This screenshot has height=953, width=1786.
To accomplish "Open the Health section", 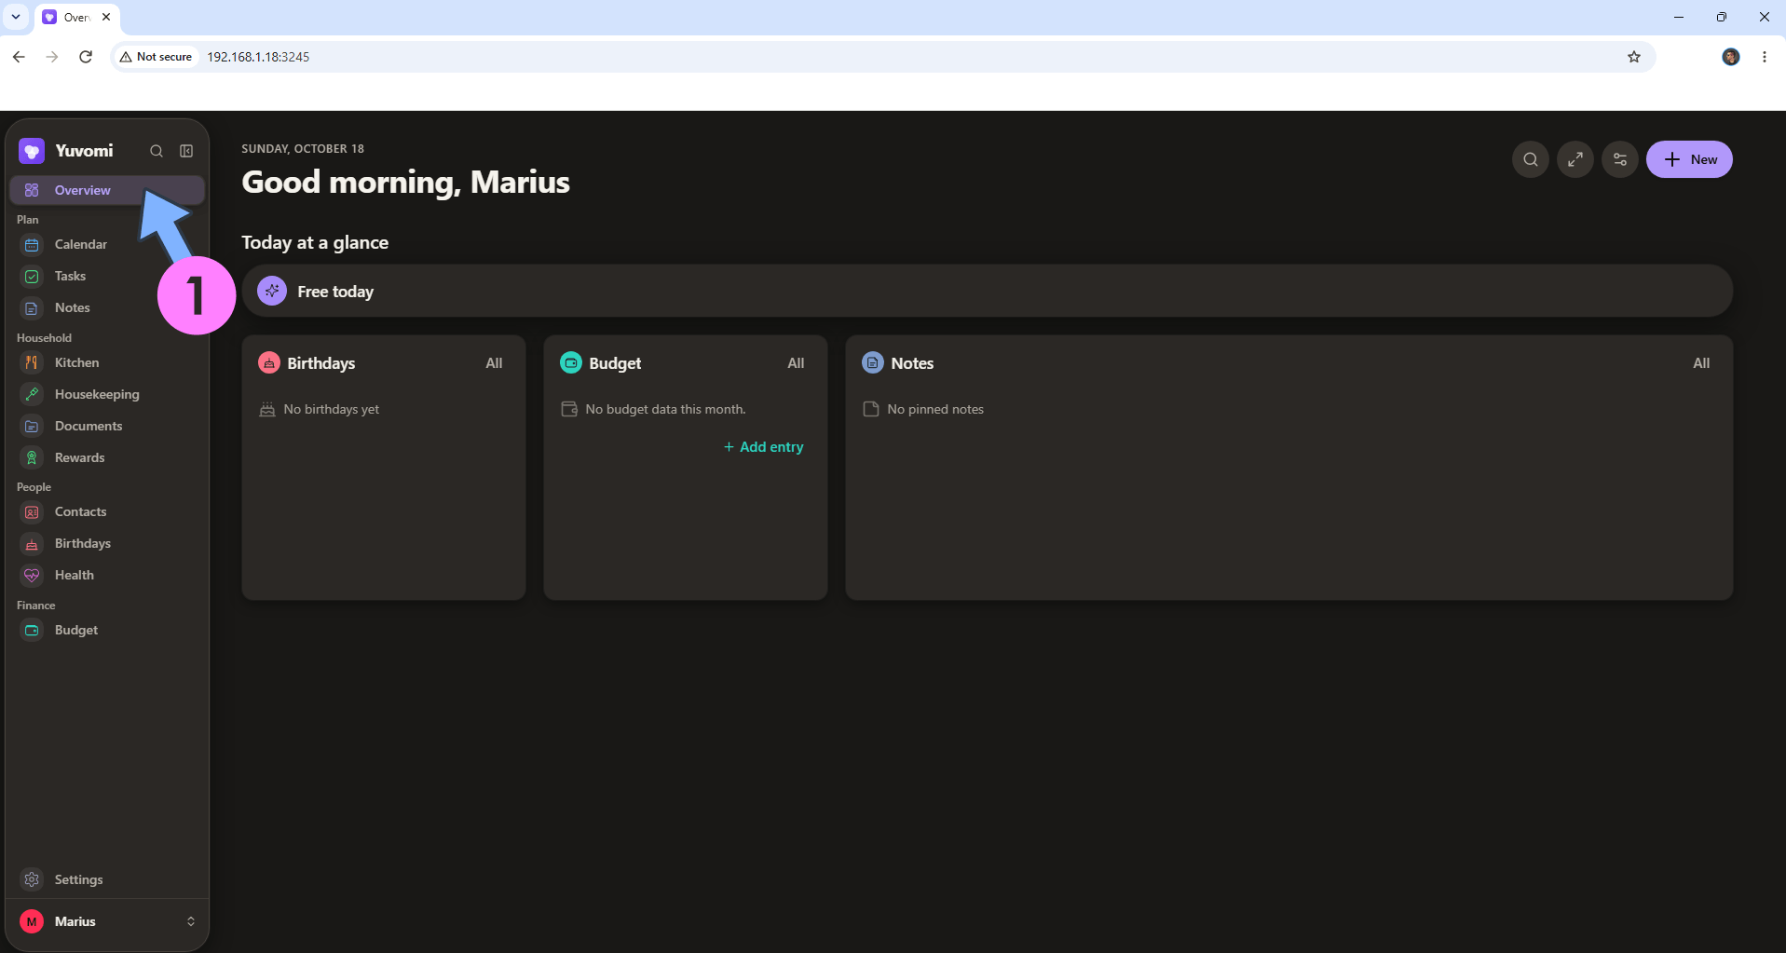I will tap(107, 575).
